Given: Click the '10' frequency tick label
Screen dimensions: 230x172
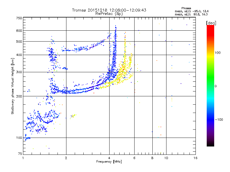Looking at the screenshot, I should point(166,158).
